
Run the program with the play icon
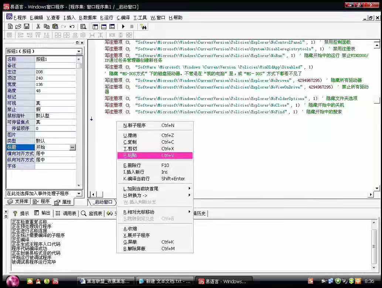pyautogui.click(x=123, y=27)
